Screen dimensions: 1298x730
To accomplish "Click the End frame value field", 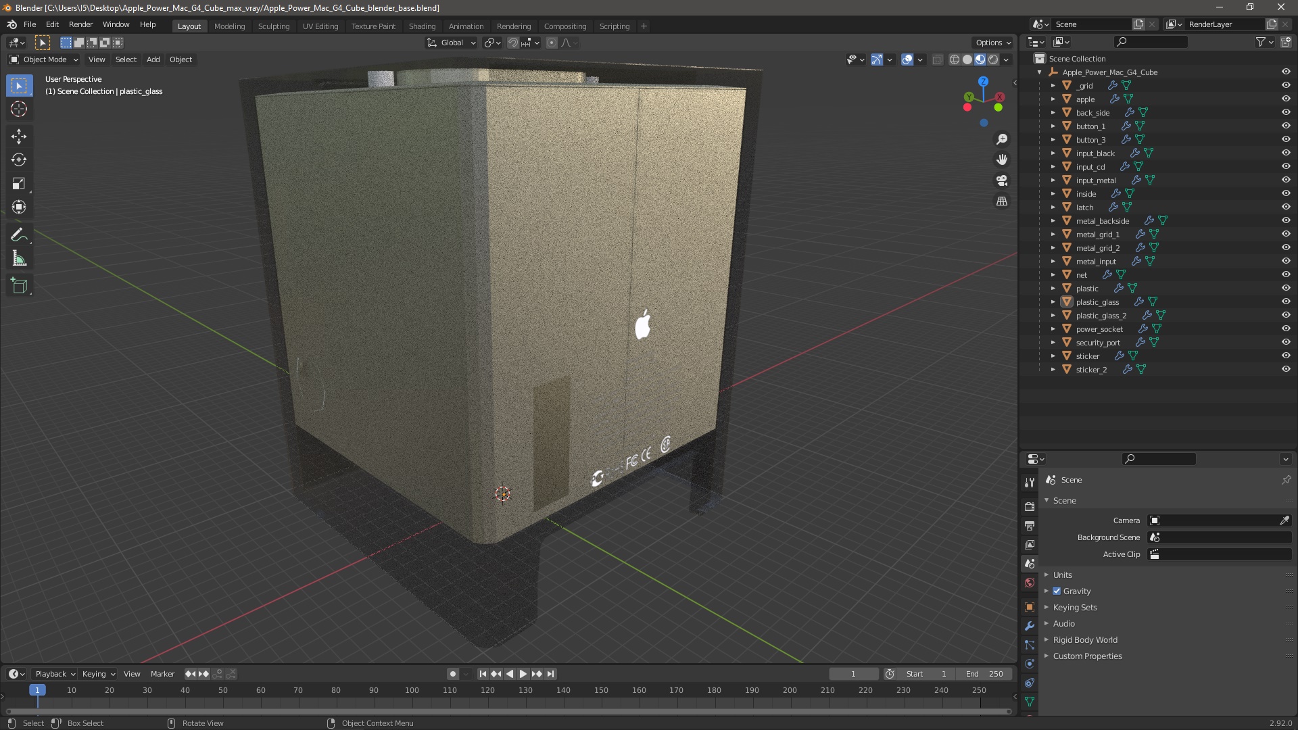I will click(984, 674).
